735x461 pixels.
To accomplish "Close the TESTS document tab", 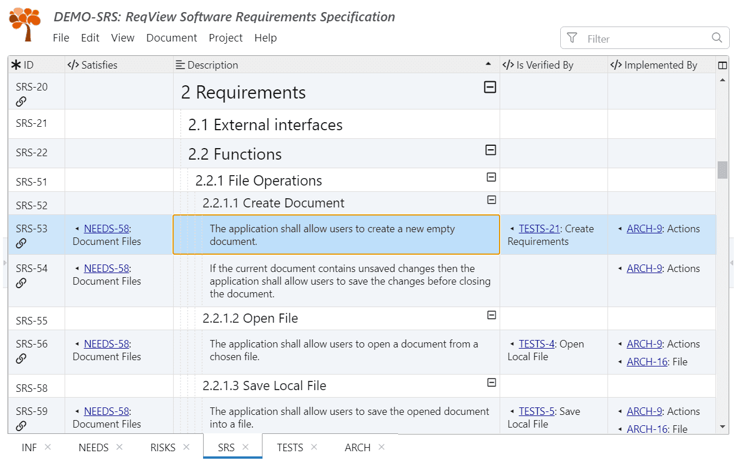I will [314, 447].
